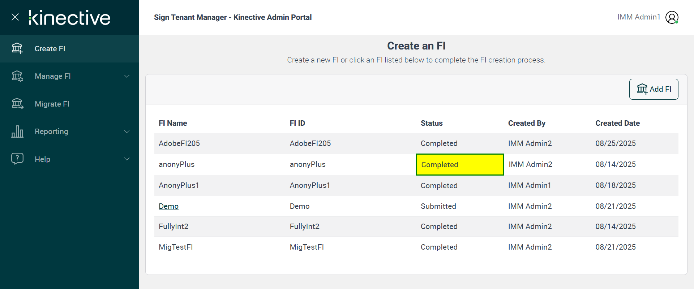Click the IMM Admin1 username label

click(638, 17)
